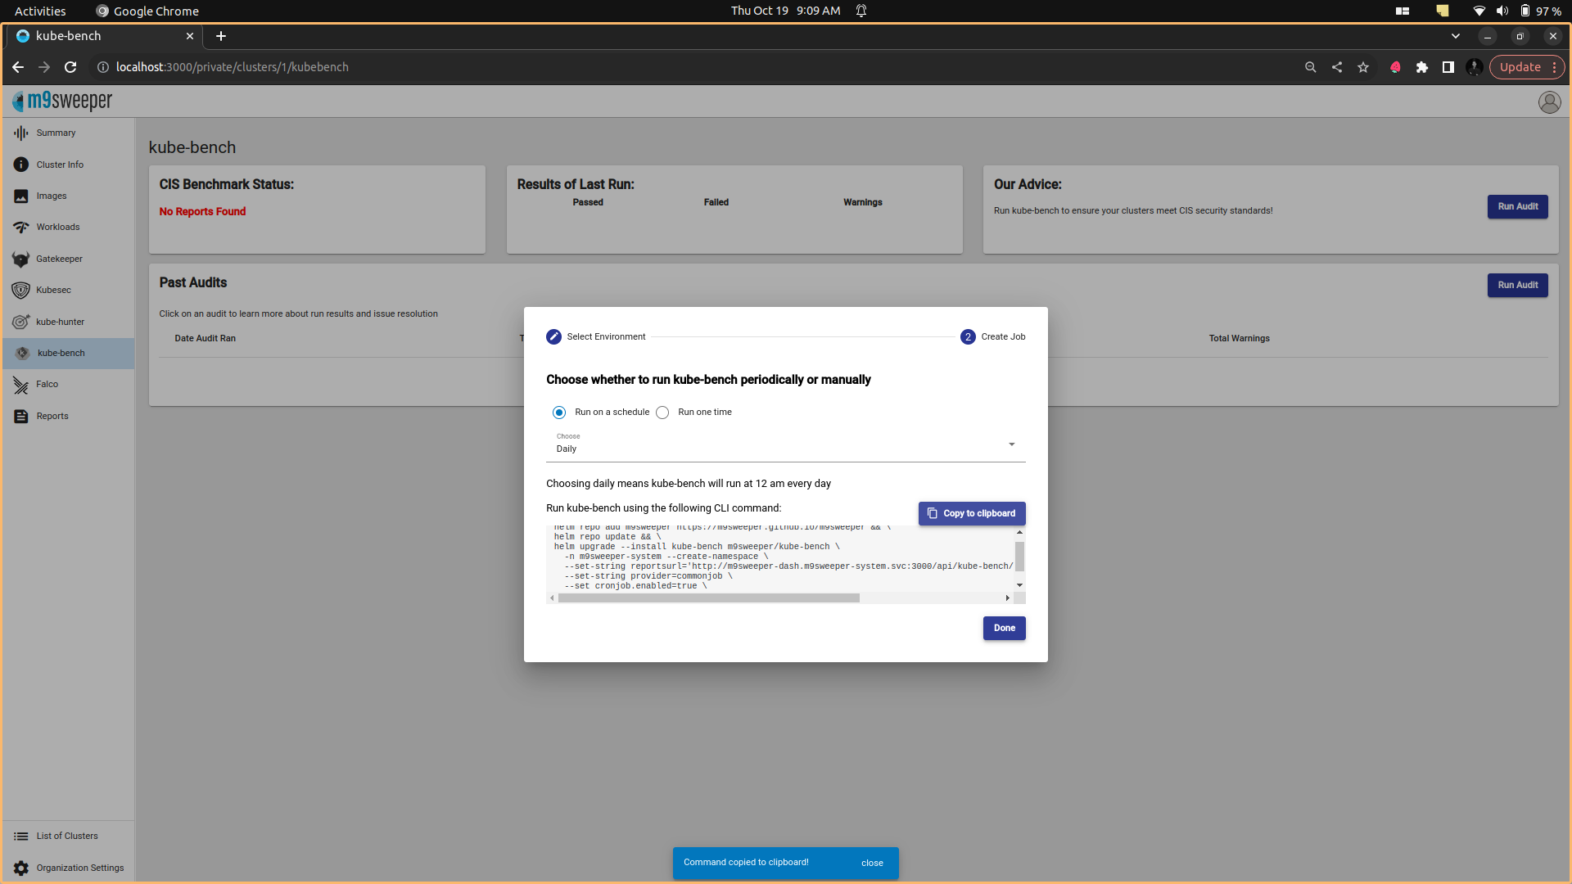Screen dimensions: 1572x884
Task: Open the Daily schedule dropdown
Action: click(785, 444)
